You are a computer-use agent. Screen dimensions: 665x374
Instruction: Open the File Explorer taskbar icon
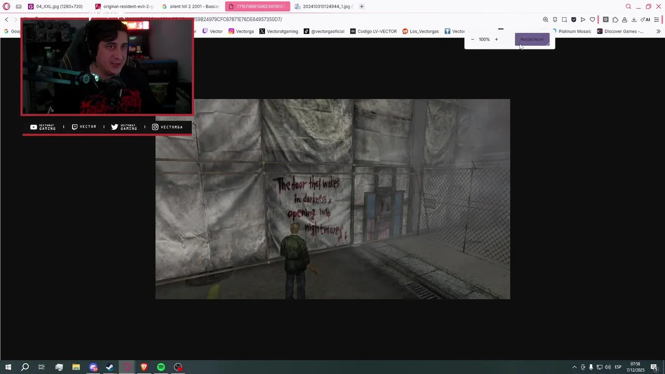tap(76, 367)
